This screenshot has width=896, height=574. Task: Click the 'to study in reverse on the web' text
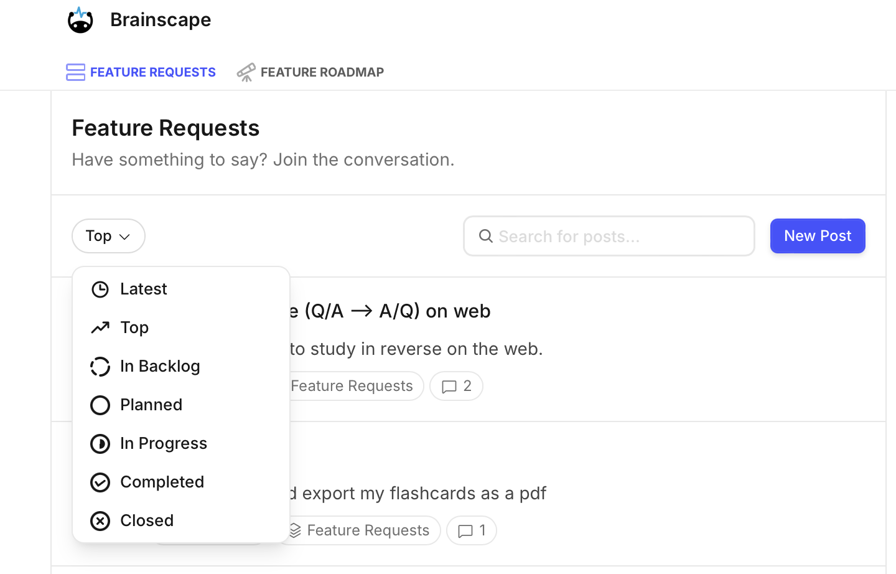tap(416, 349)
